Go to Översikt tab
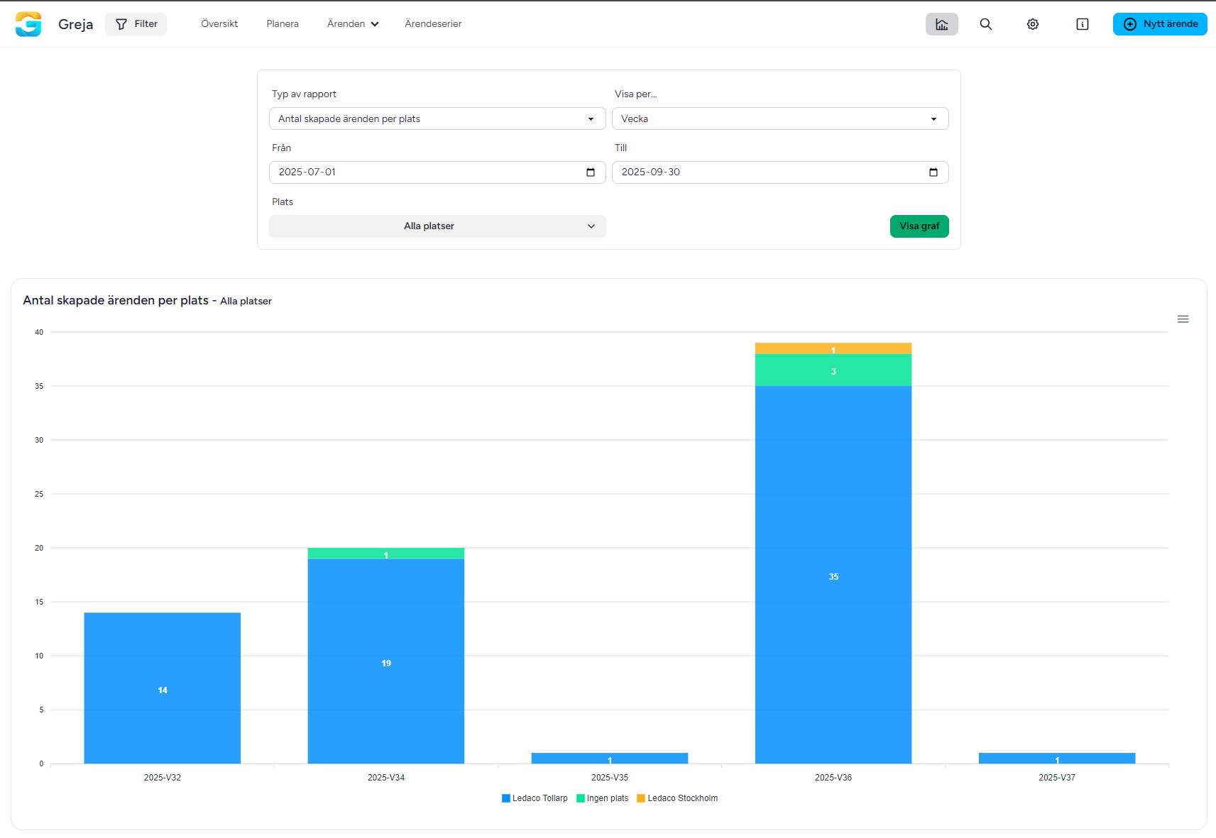Screen dimensions: 1216x838 (219, 24)
